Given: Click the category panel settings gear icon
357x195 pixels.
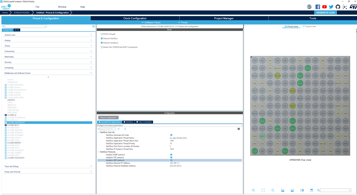Looking at the screenshot, I should (x=93, y=26).
